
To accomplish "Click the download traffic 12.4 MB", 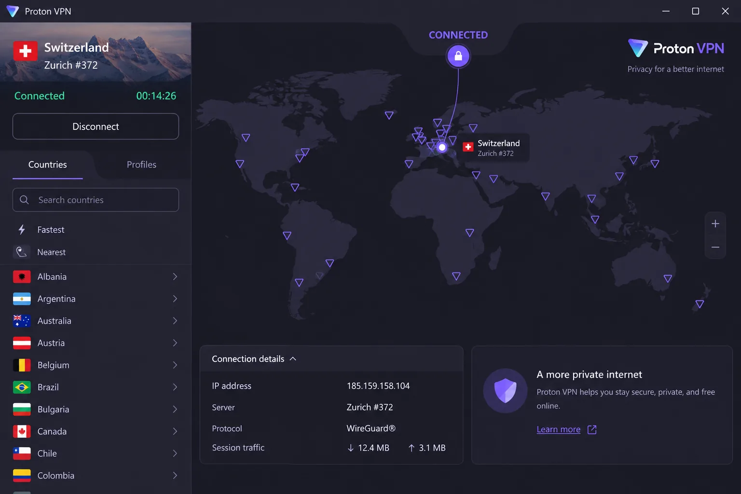I will 368,448.
